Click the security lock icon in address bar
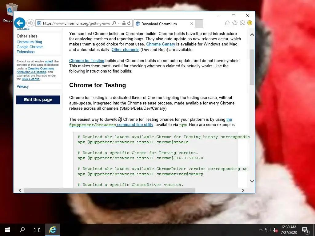315x236 pixels. [x=124, y=23]
